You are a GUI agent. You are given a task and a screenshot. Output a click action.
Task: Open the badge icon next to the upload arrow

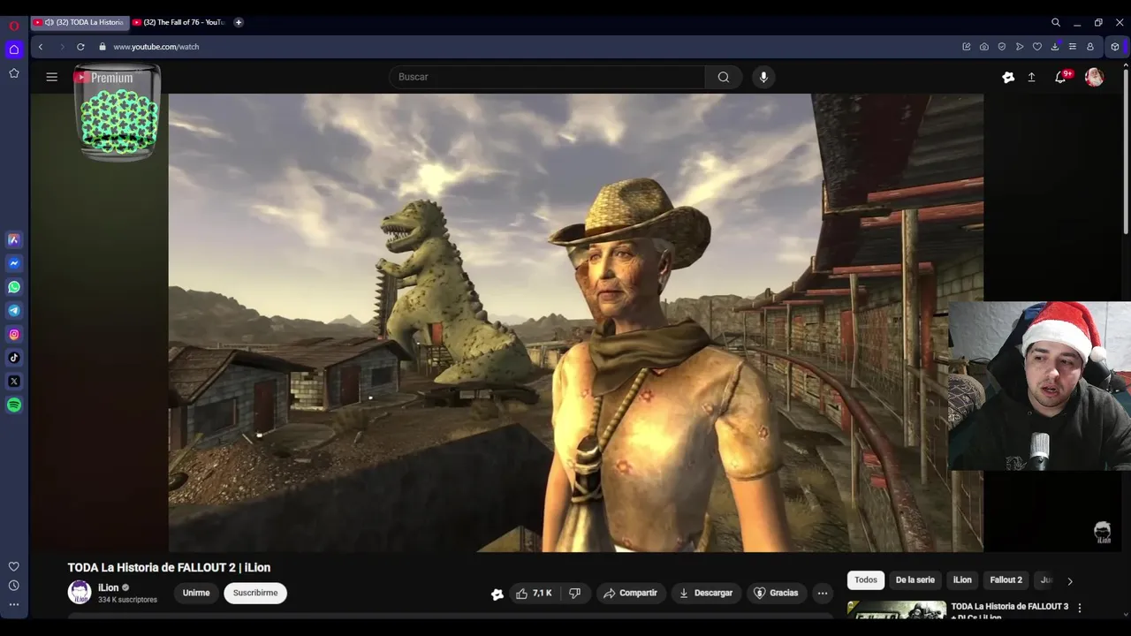pyautogui.click(x=1008, y=77)
